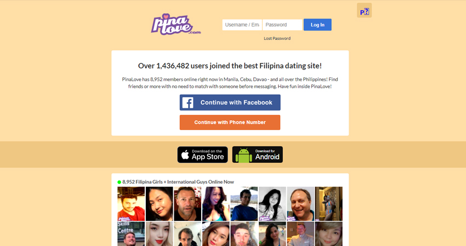Focus the Username / Email field
The image size is (466, 246).
point(242,25)
